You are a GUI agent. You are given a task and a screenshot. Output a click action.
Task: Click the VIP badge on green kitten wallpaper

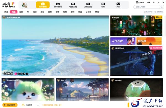point(4,80)
